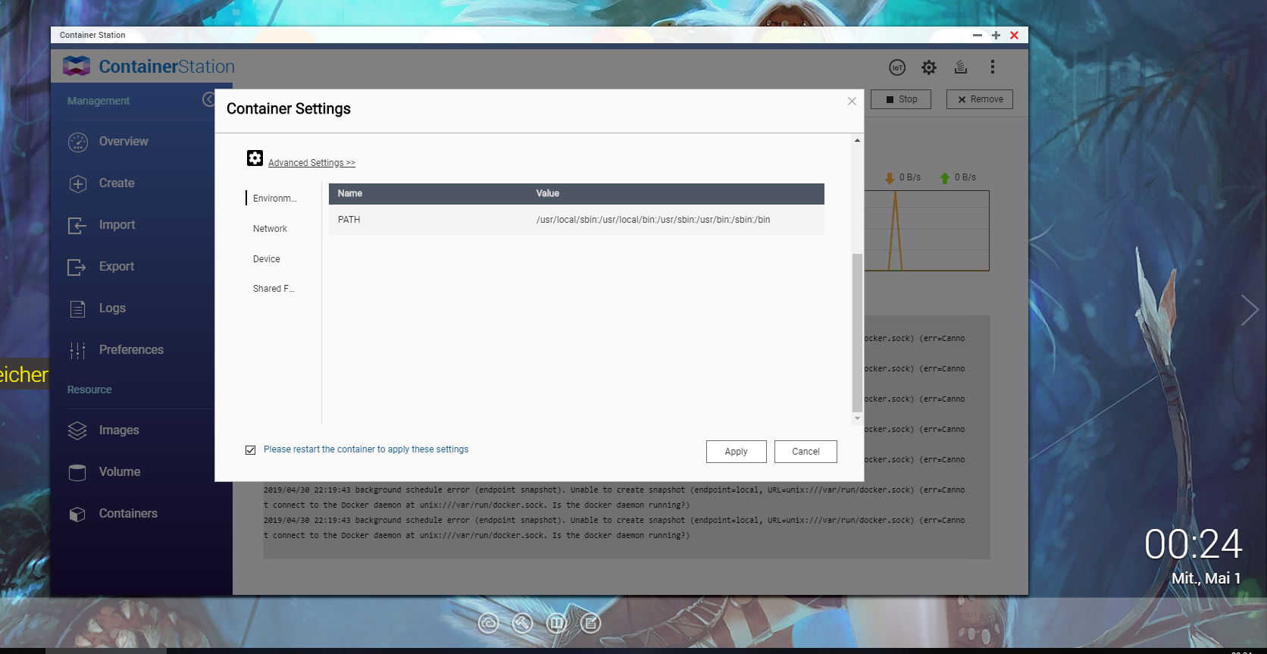1267x654 pixels.
Task: Open the three-dot more options menu
Action: point(993,67)
